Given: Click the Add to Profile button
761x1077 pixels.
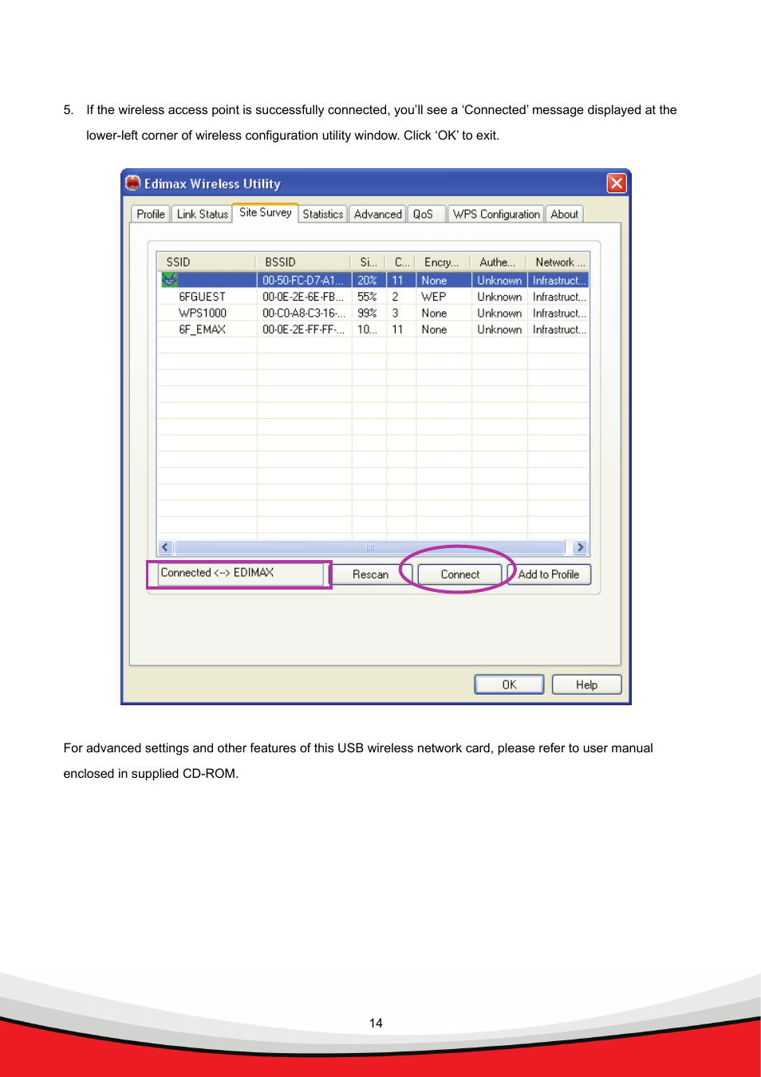Looking at the screenshot, I should tap(549, 574).
